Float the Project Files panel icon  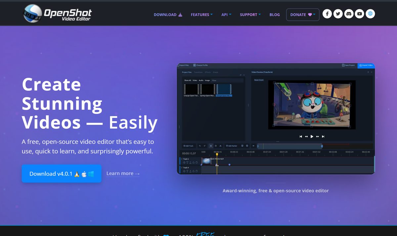(241, 75)
